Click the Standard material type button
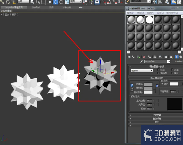The image size is (183, 145). point(177,61)
